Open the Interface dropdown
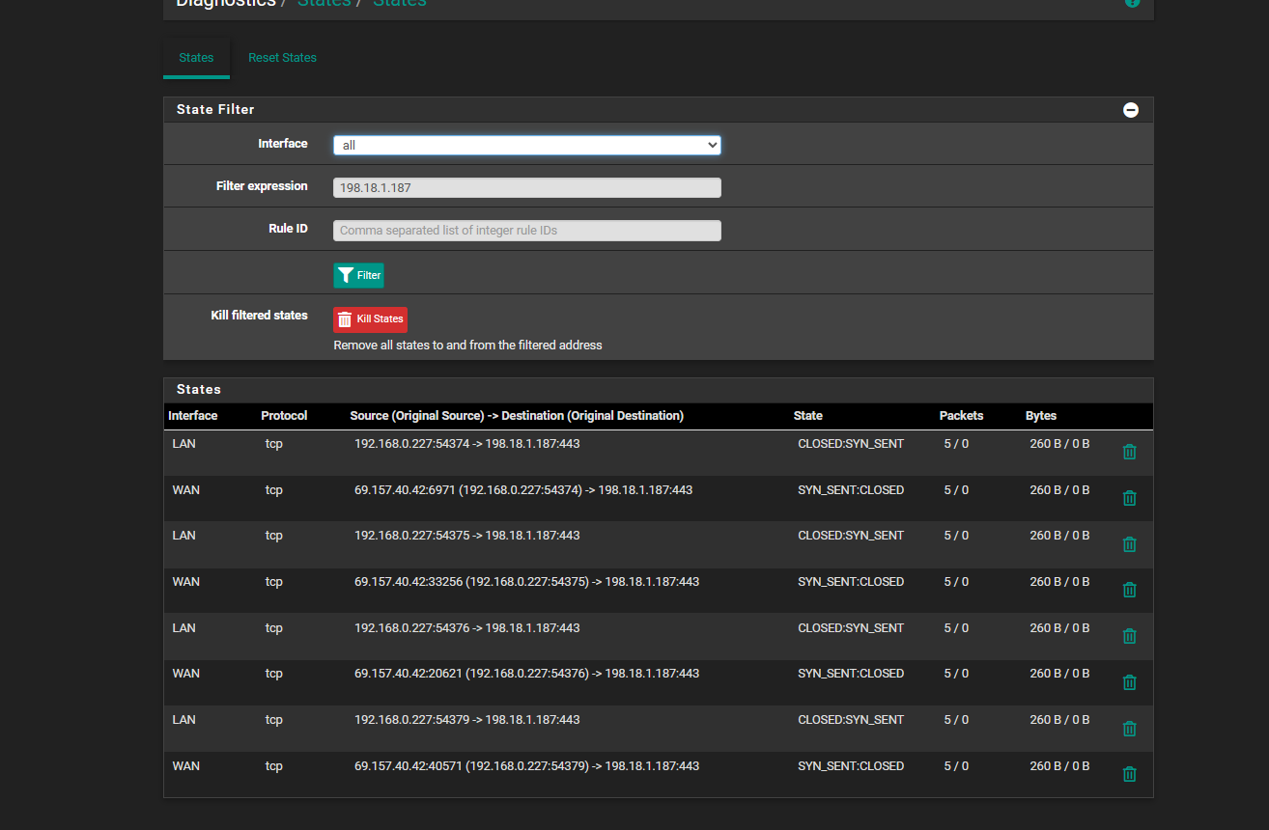This screenshot has width=1269, height=830. [x=527, y=145]
